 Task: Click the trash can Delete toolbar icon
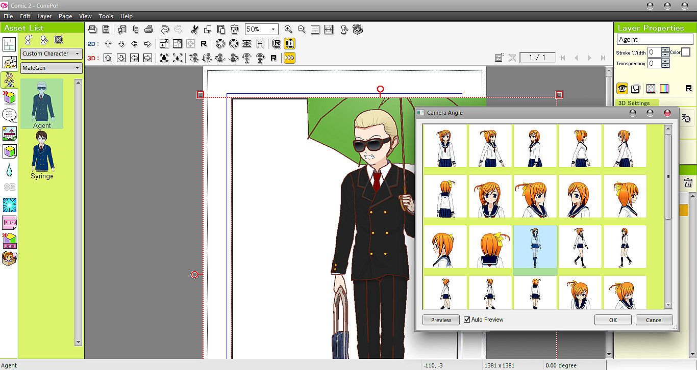point(234,30)
